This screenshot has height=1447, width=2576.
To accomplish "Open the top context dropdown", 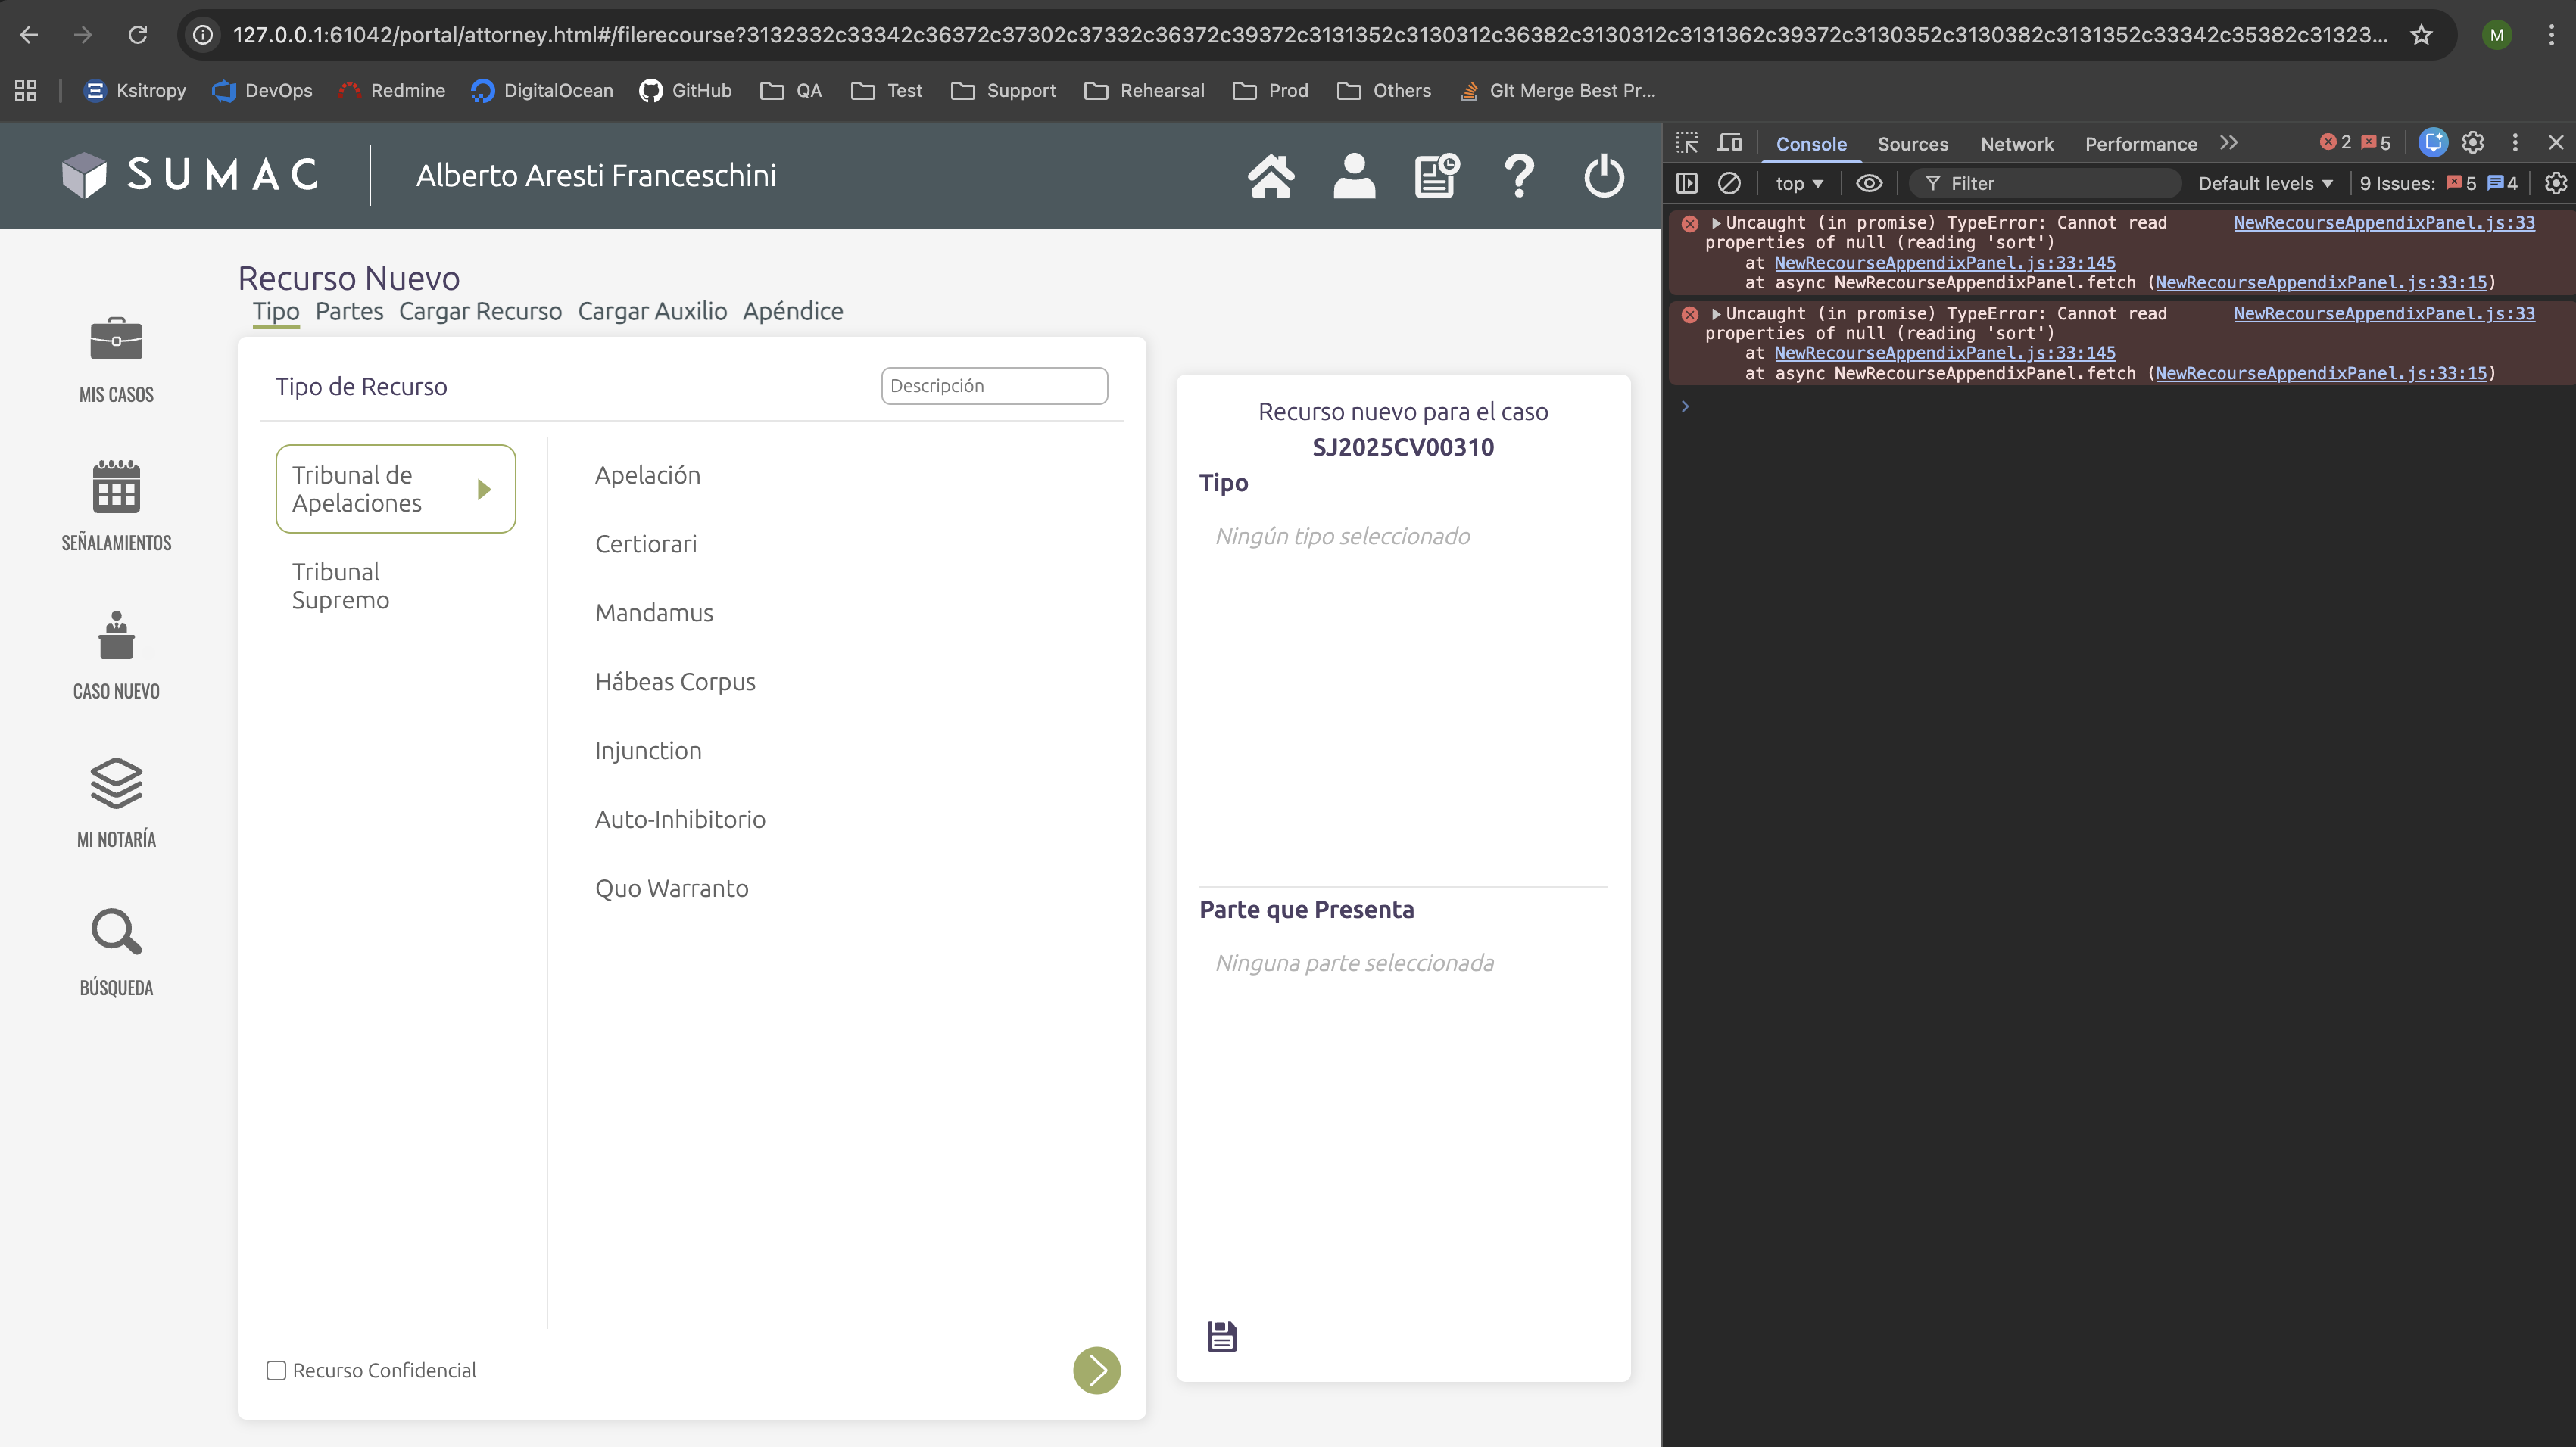I will 1798,183.
